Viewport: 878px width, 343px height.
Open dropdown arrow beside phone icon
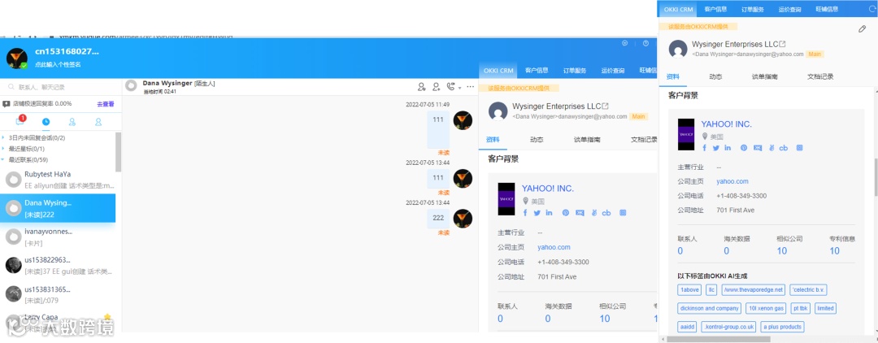[459, 88]
